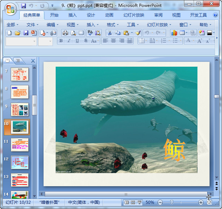Show the Slides thumbnail pane tab
The height and width of the screenshot is (209, 222).
pyautogui.click(x=8, y=61)
